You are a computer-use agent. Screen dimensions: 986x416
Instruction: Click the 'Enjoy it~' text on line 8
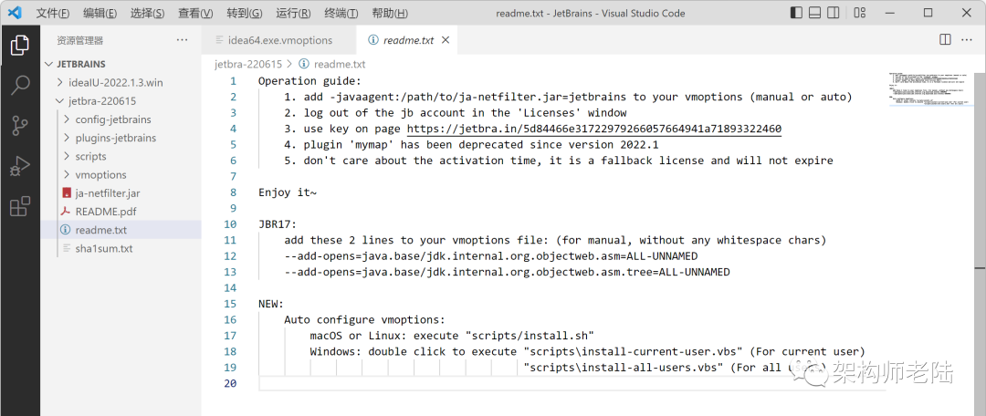[x=288, y=192]
